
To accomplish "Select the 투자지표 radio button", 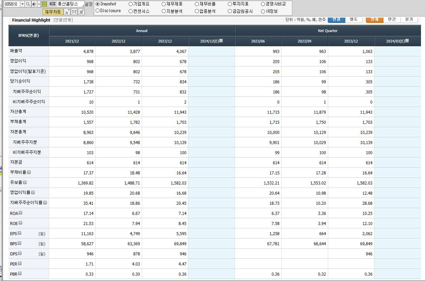I will click(x=230, y=4).
